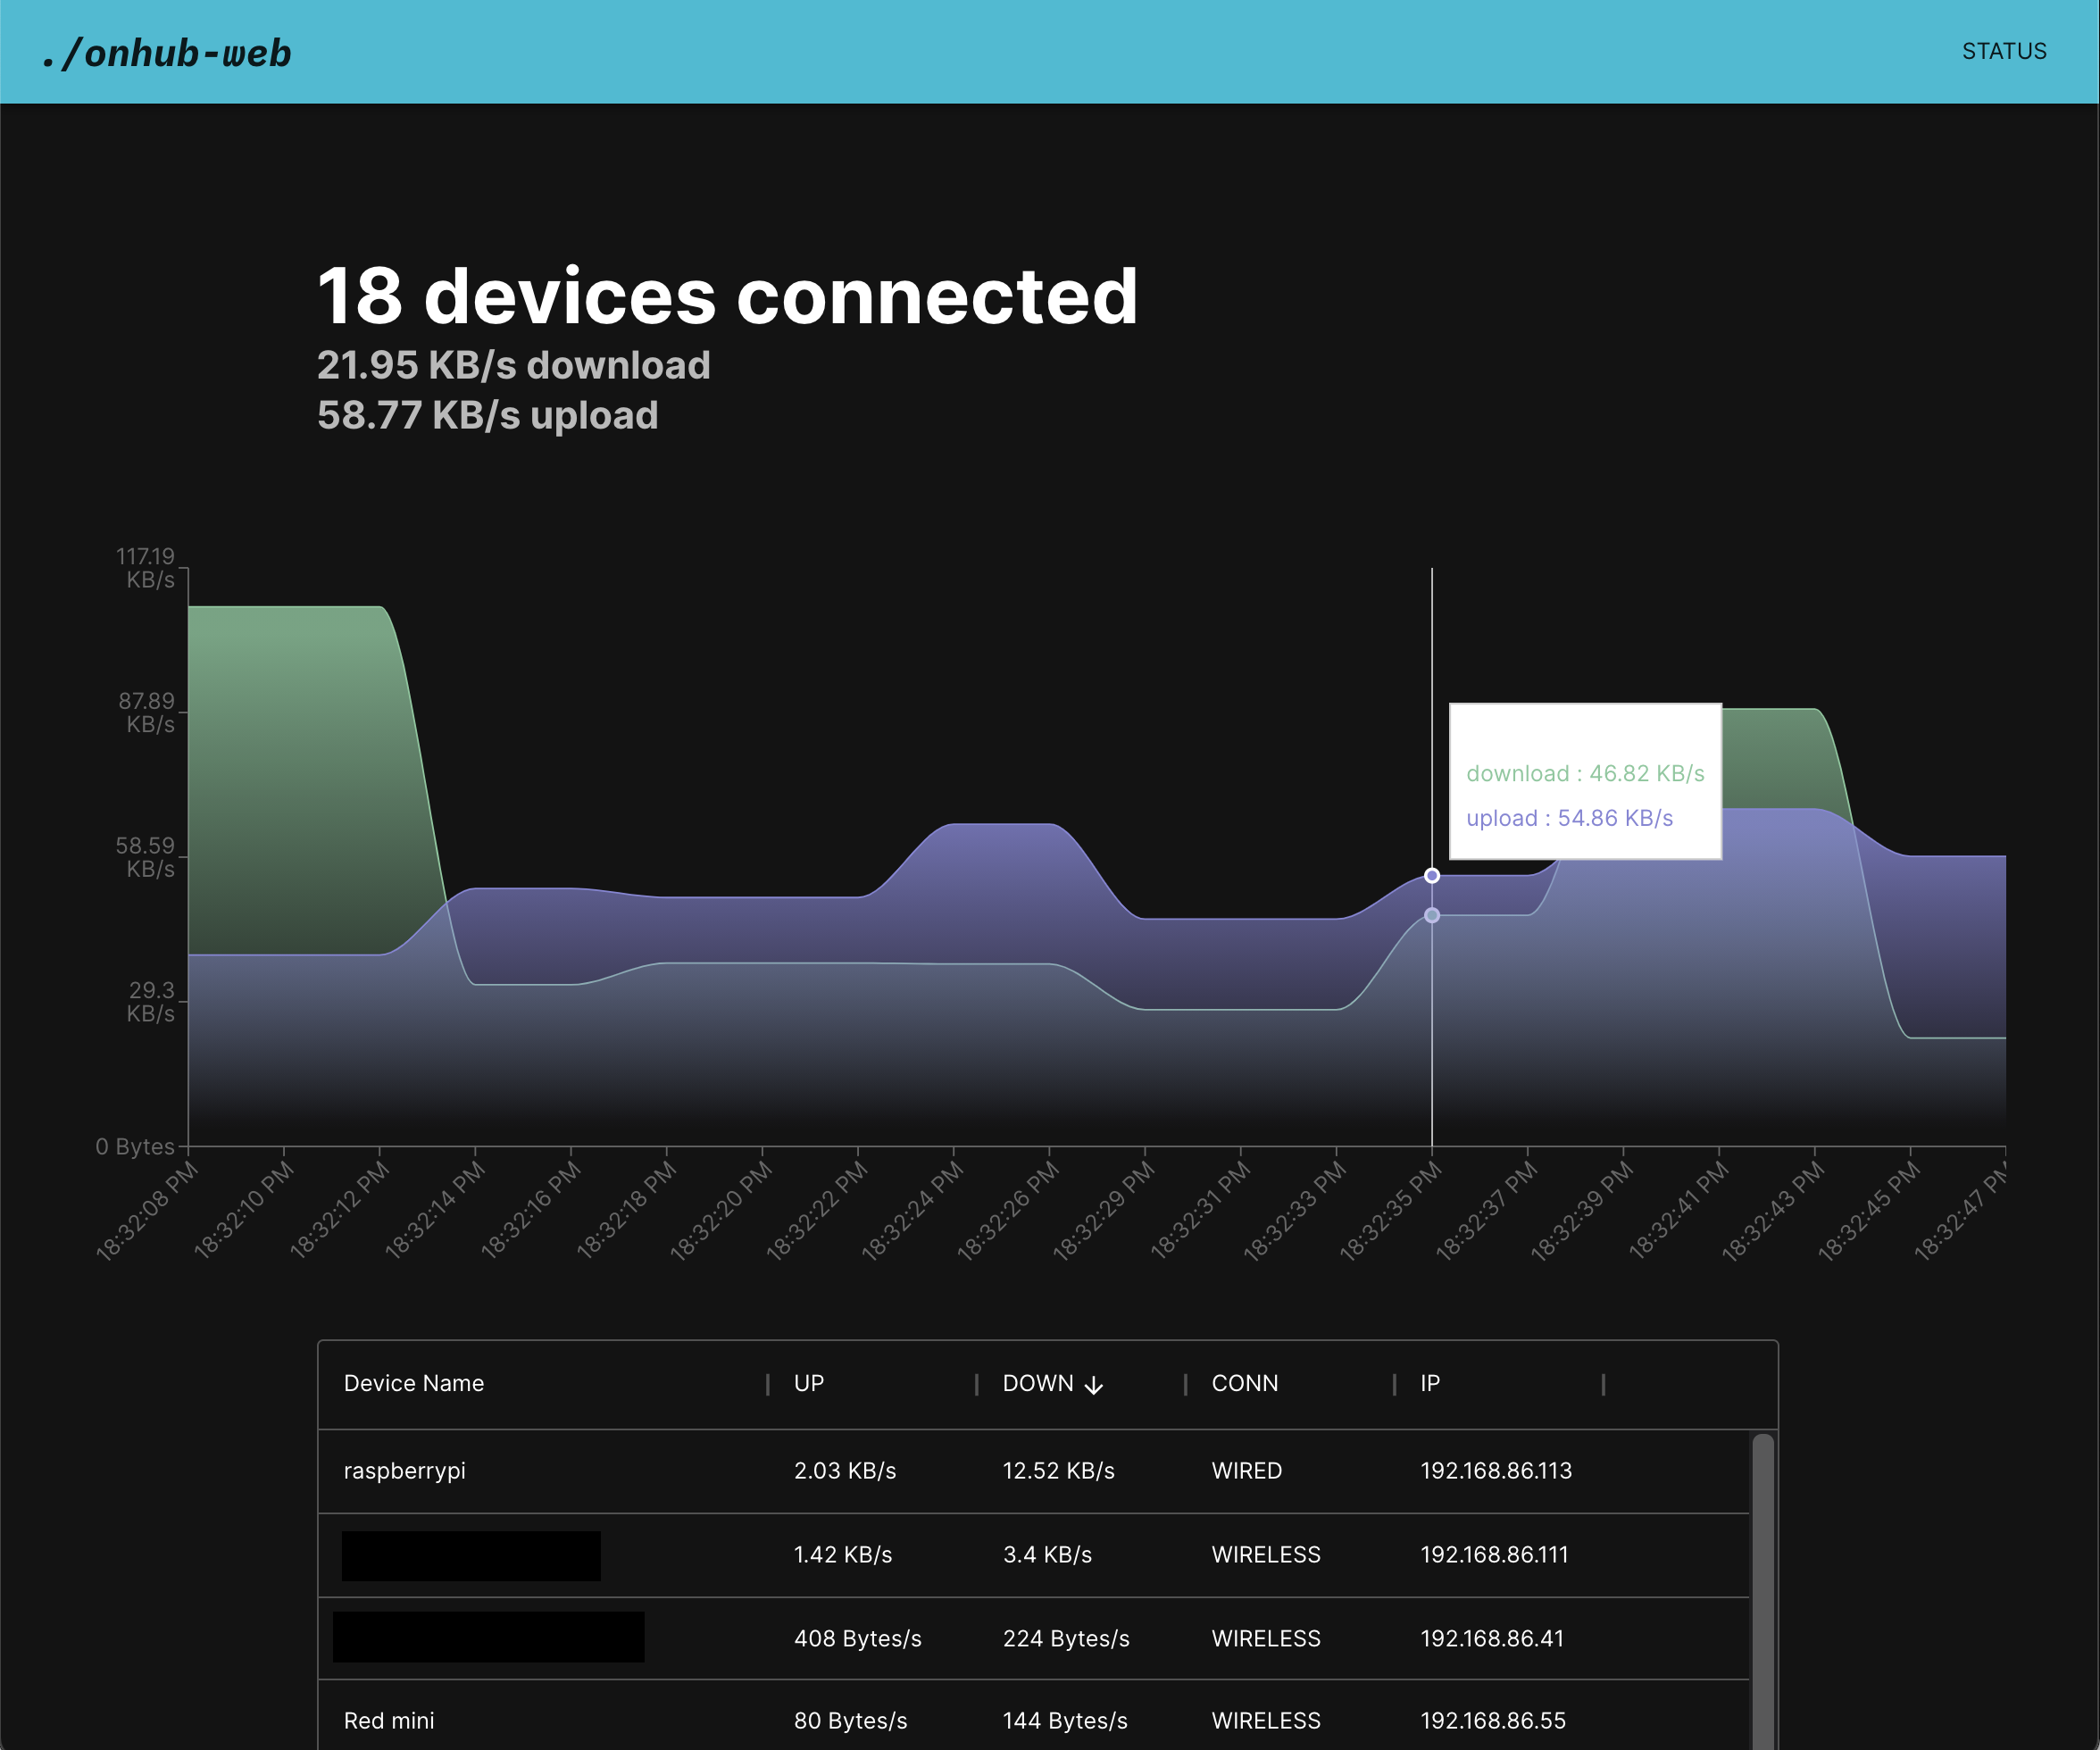
Task: Click WIRELESS cell in Red mini row
Action: pyautogui.click(x=1266, y=1721)
